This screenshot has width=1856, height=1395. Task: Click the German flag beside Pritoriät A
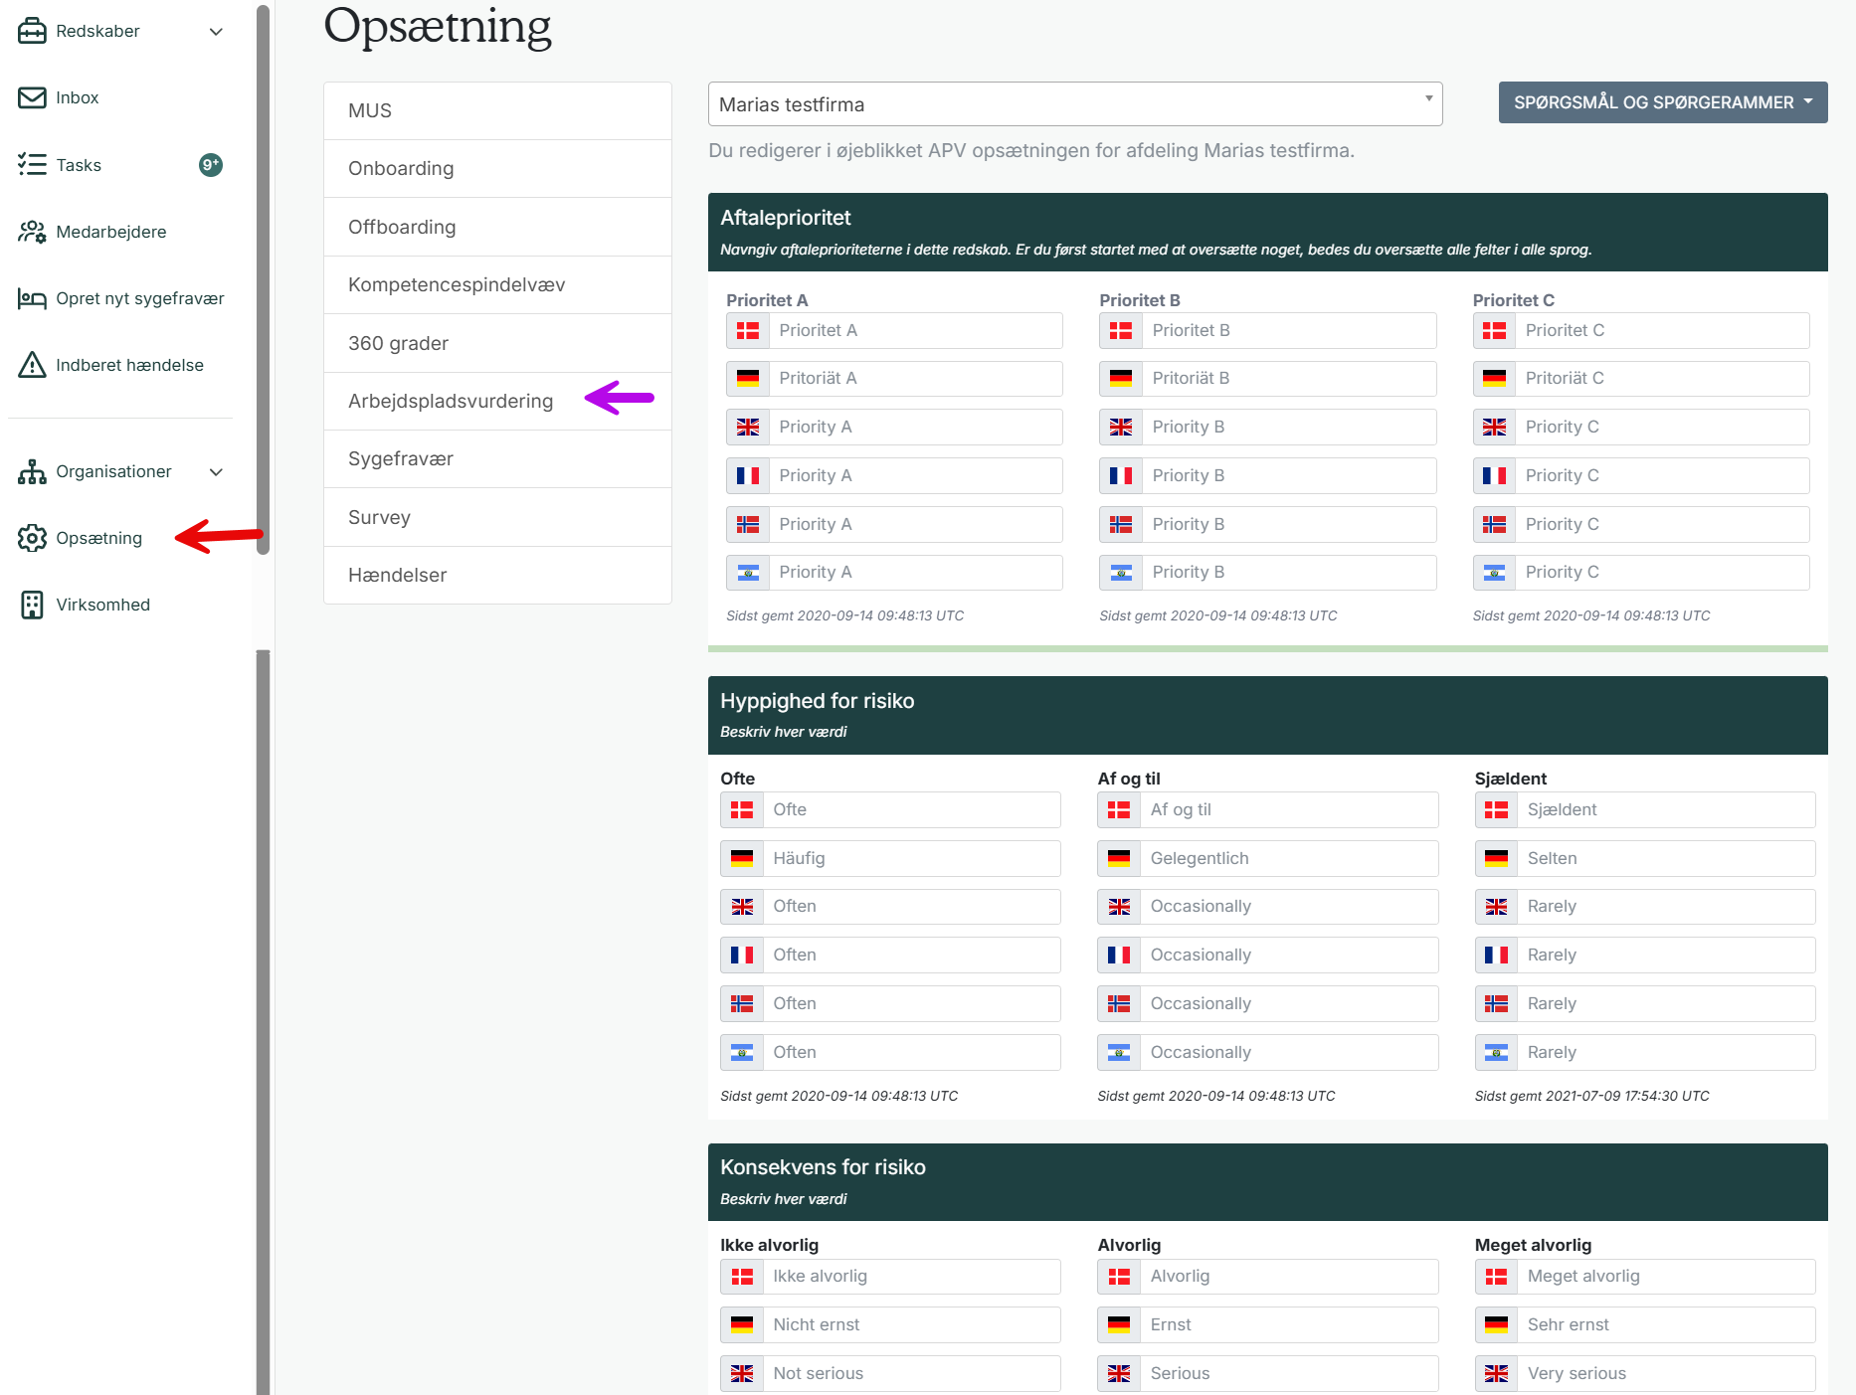(748, 378)
